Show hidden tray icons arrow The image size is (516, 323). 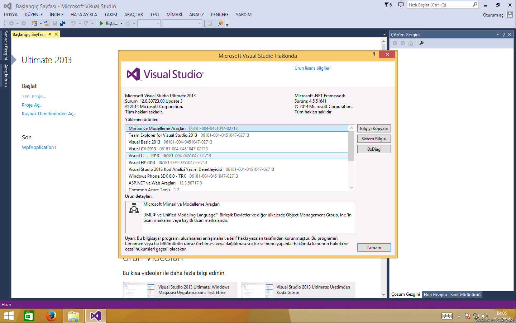[x=459, y=316]
